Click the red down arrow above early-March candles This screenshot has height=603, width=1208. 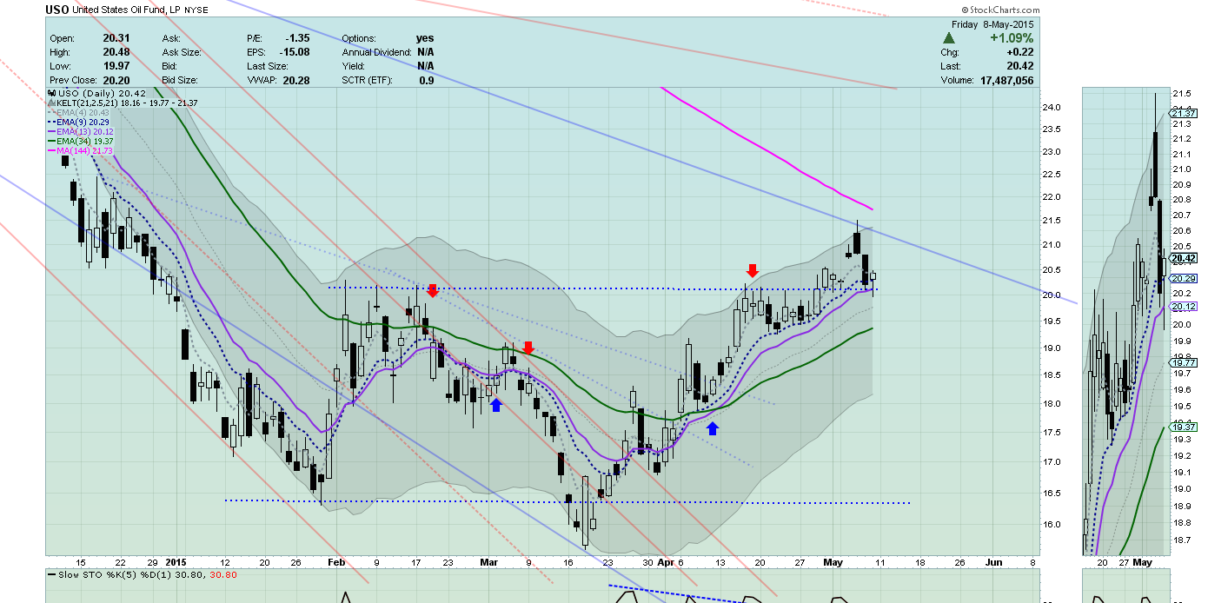(528, 348)
